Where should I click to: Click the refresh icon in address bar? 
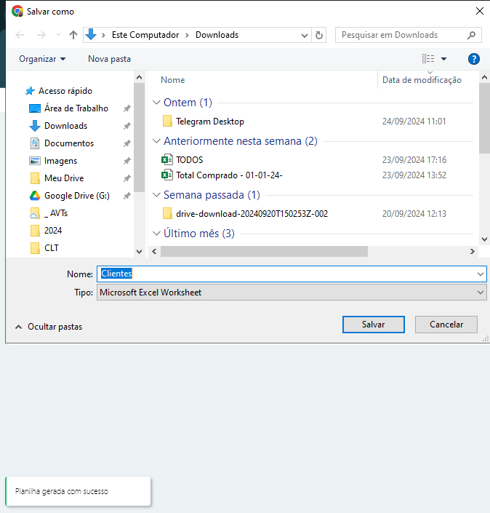coord(319,35)
